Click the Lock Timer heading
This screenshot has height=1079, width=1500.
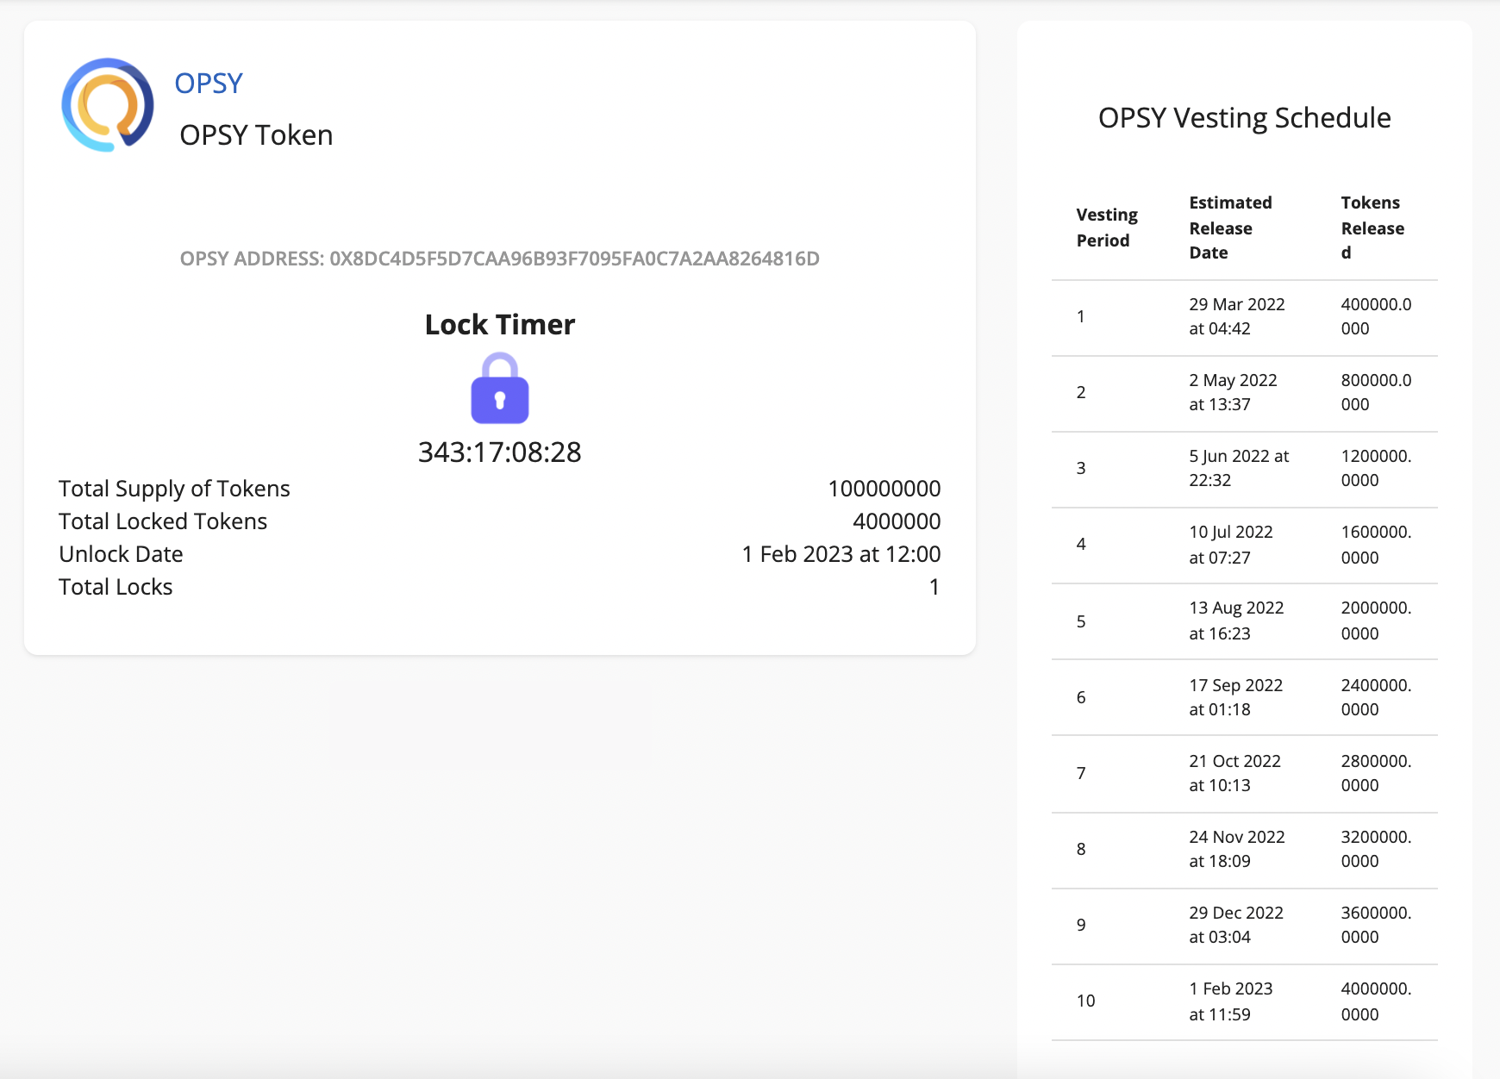499,325
